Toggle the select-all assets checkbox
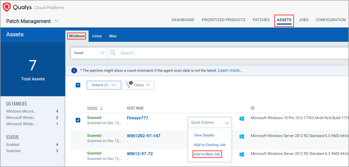This screenshot has width=349, height=167. pyautogui.click(x=78, y=85)
